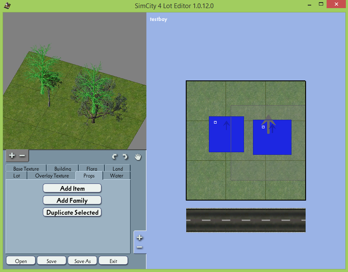The width and height of the screenshot is (348, 272).
Task: Click the Add Item button
Action: (x=72, y=188)
